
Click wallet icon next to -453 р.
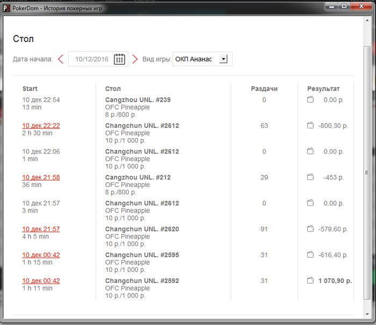[x=310, y=177]
